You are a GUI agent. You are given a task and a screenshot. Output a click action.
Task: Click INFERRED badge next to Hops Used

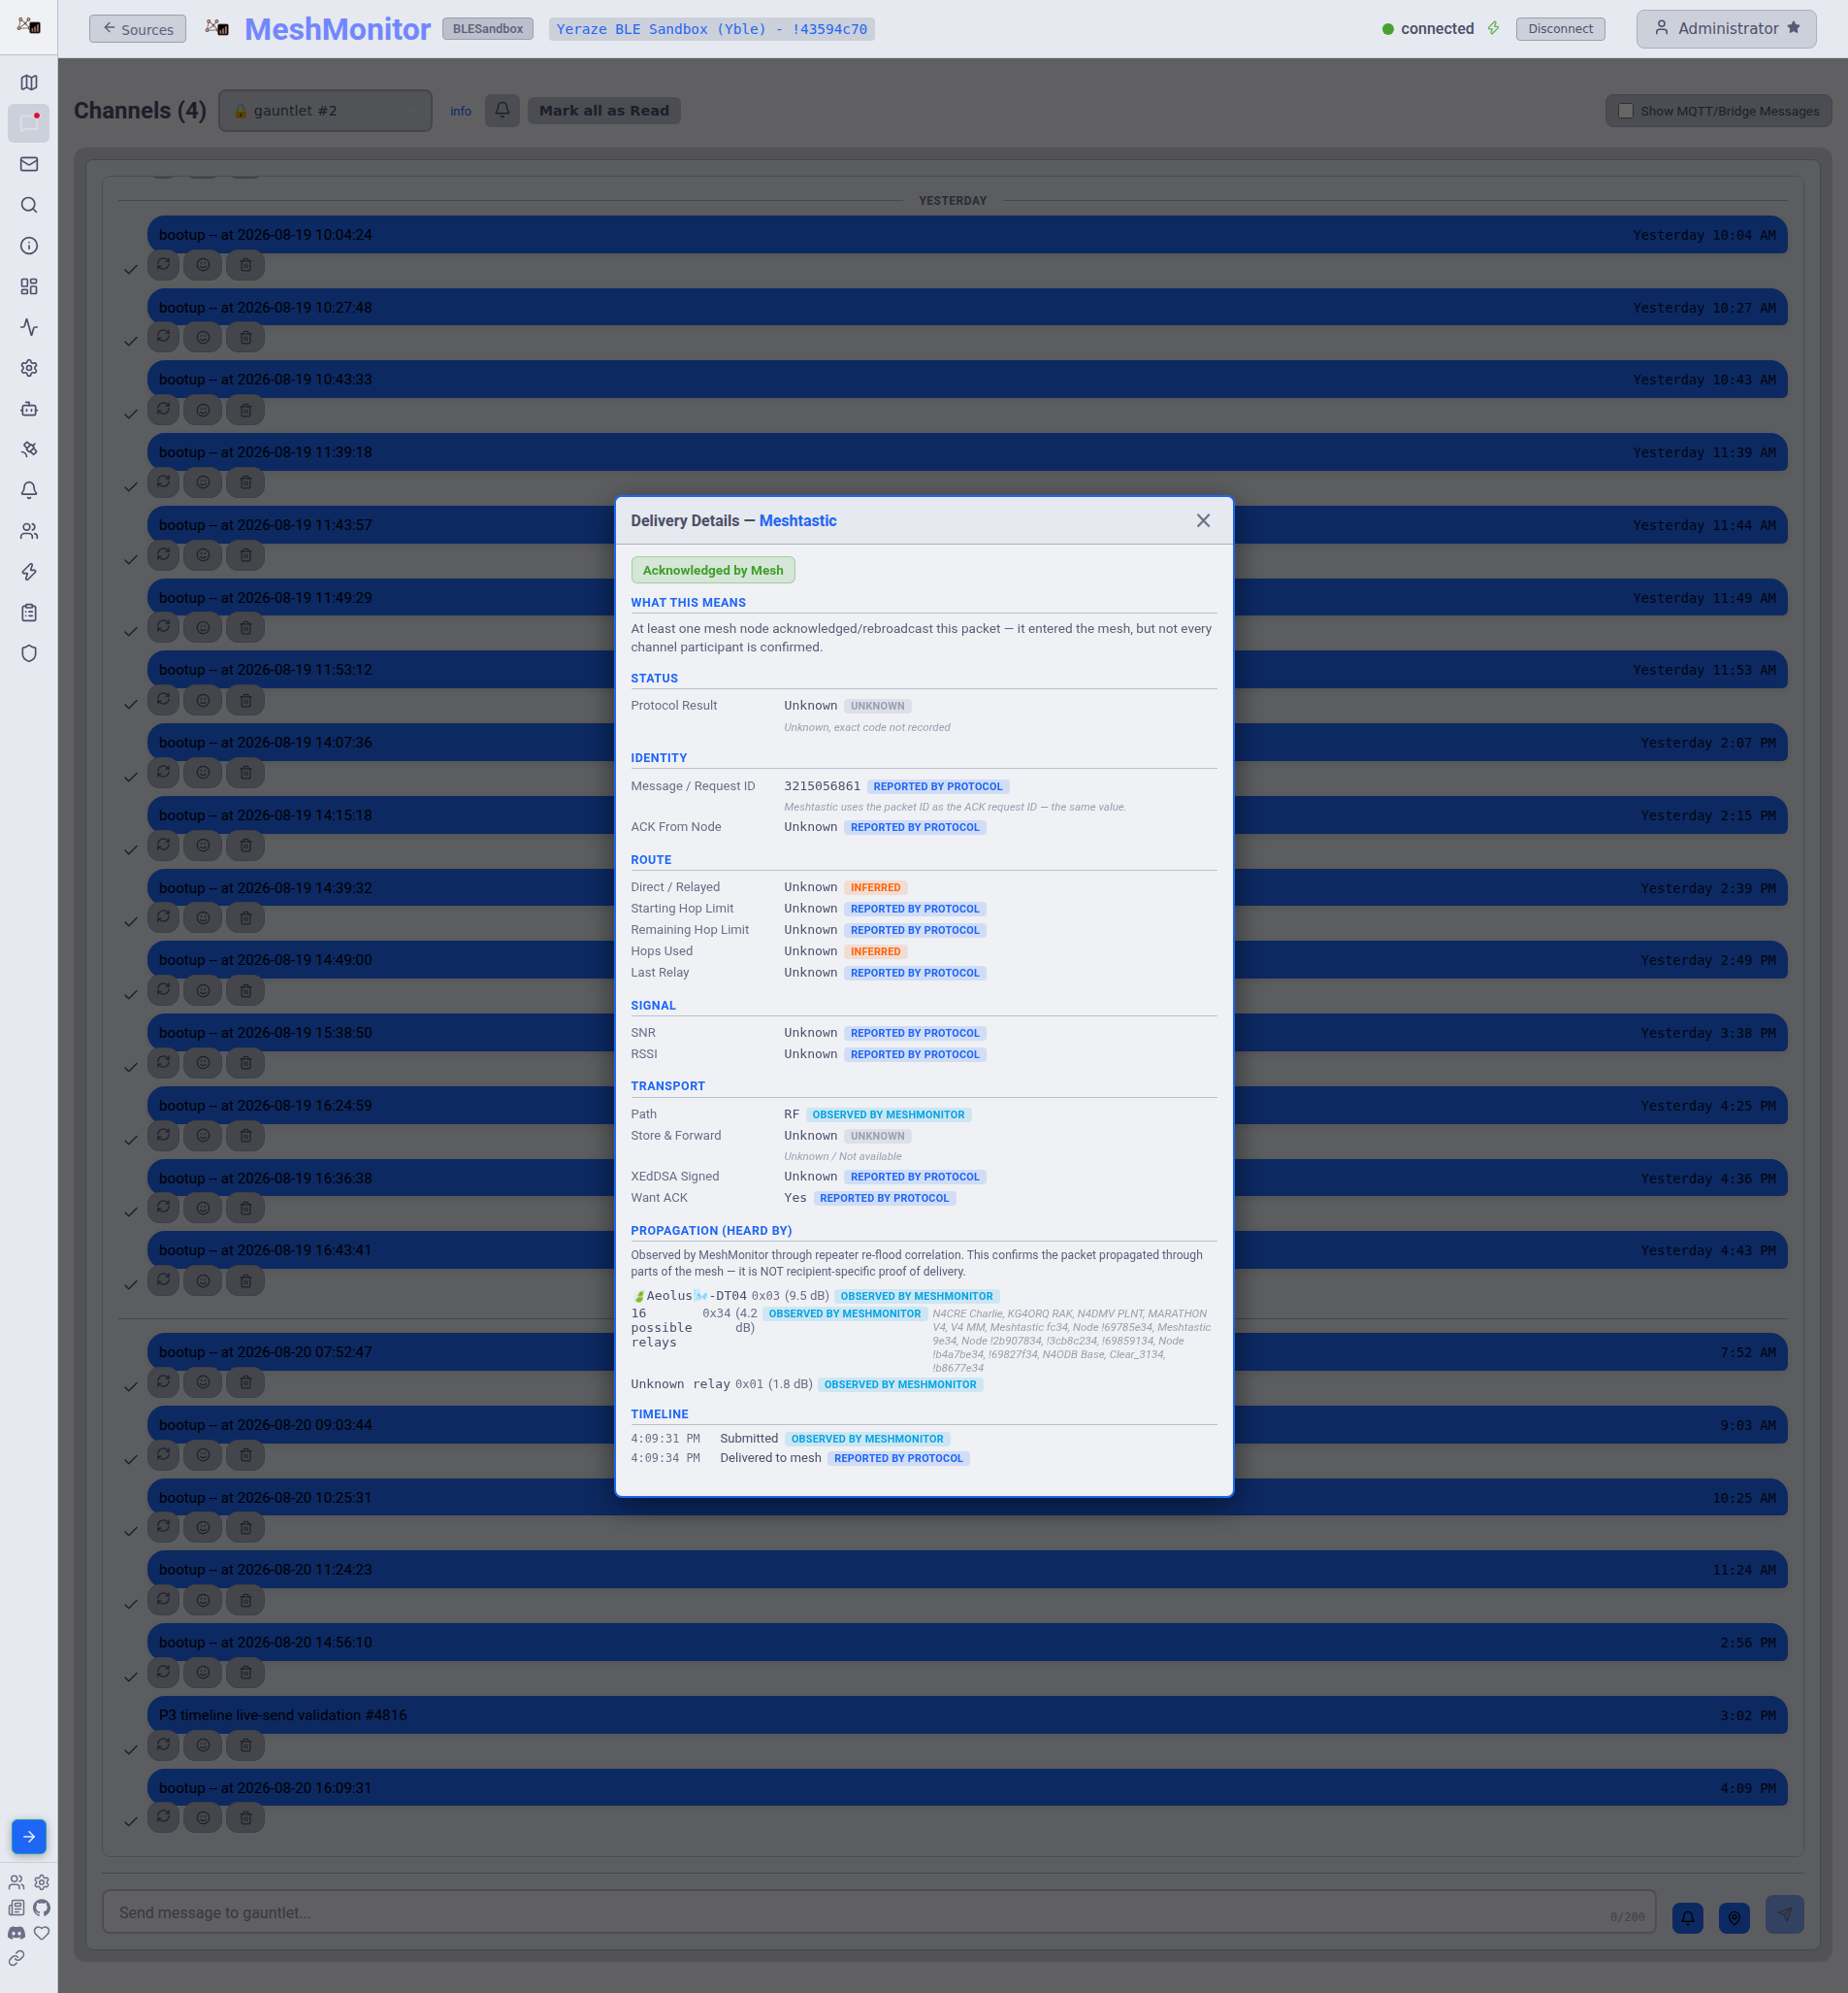click(875, 951)
